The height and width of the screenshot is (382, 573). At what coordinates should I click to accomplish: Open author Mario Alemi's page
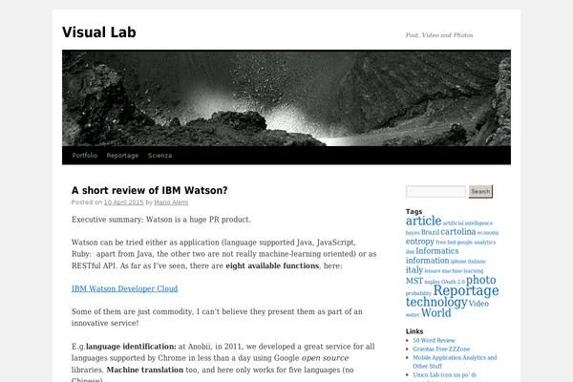[x=171, y=202]
